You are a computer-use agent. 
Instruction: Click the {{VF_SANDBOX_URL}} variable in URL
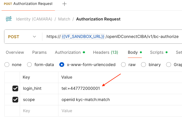tap(83, 37)
